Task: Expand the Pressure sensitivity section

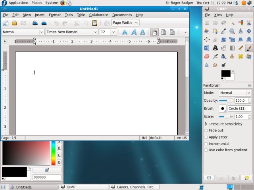Action: (206, 124)
